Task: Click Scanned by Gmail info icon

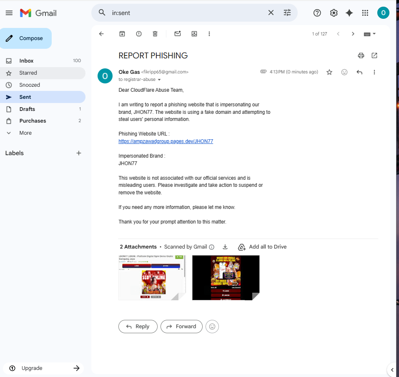Action: point(211,247)
